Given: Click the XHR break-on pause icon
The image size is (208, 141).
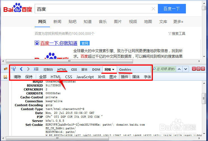Looking at the screenshot, I should click(x=5, y=77).
